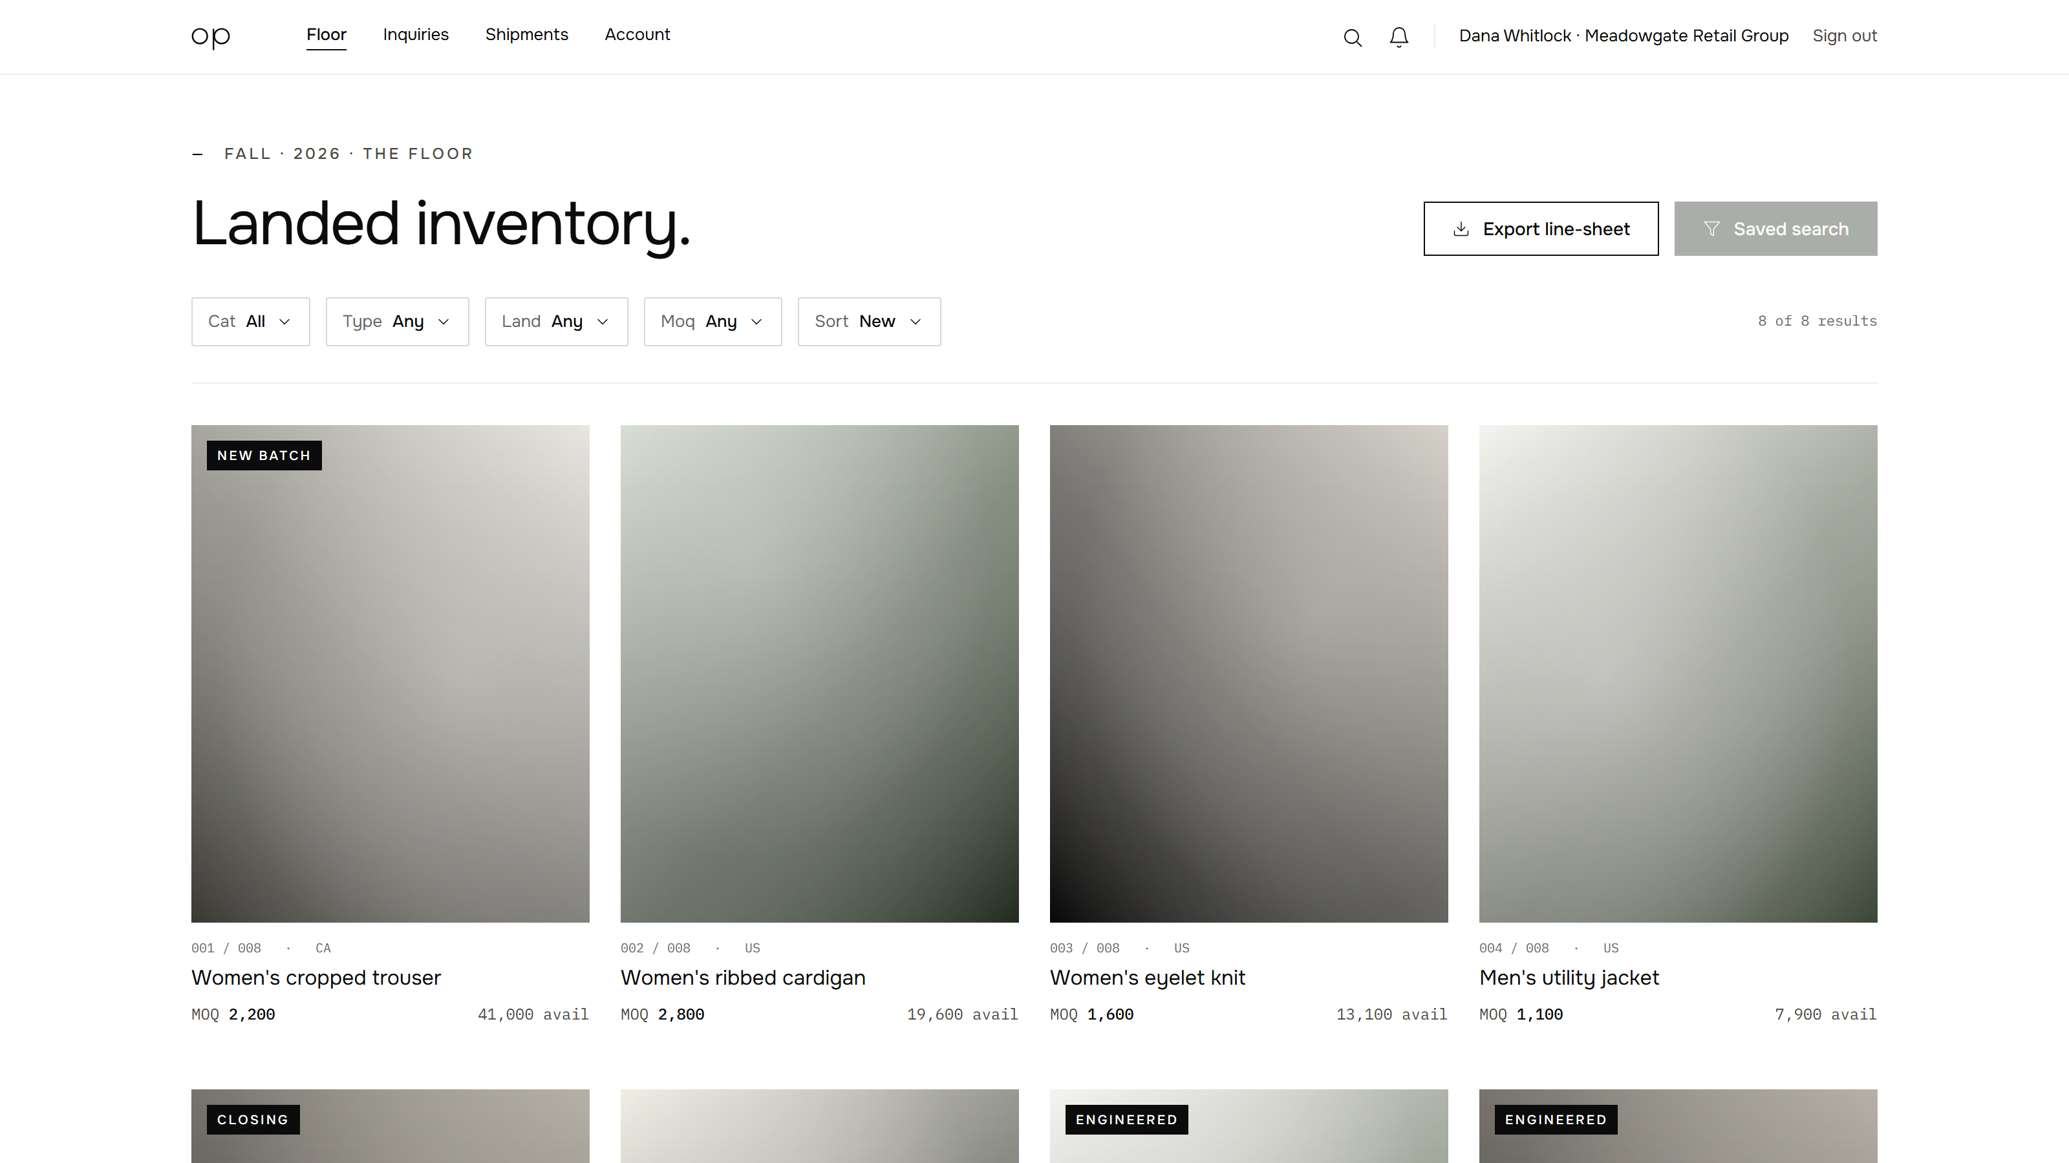Change the Sort New dropdown
The image size is (2069, 1163).
[x=869, y=322]
